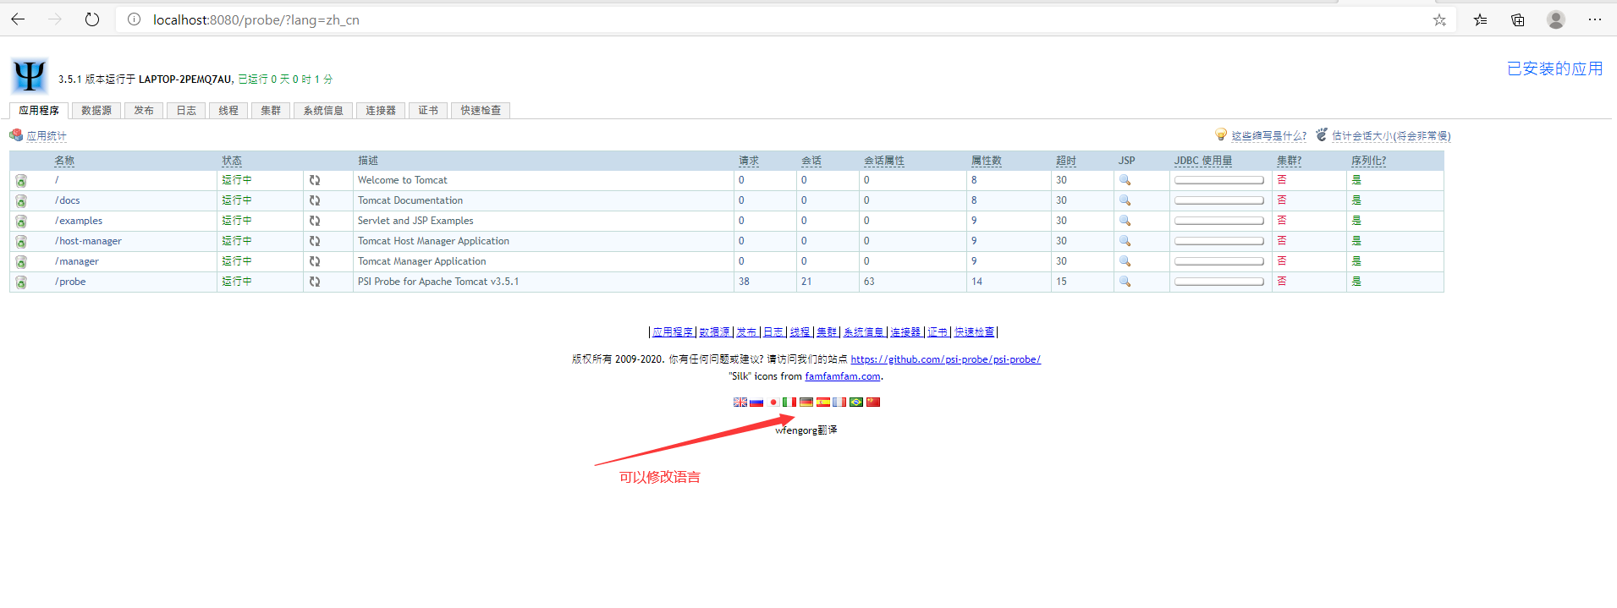
Task: Add this page to favorites with the star
Action: 1439,19
